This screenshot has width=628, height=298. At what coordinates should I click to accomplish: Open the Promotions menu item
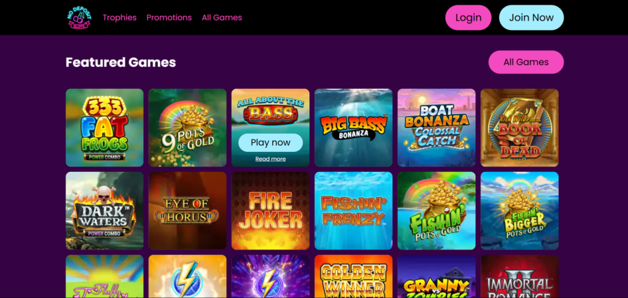pyautogui.click(x=169, y=18)
